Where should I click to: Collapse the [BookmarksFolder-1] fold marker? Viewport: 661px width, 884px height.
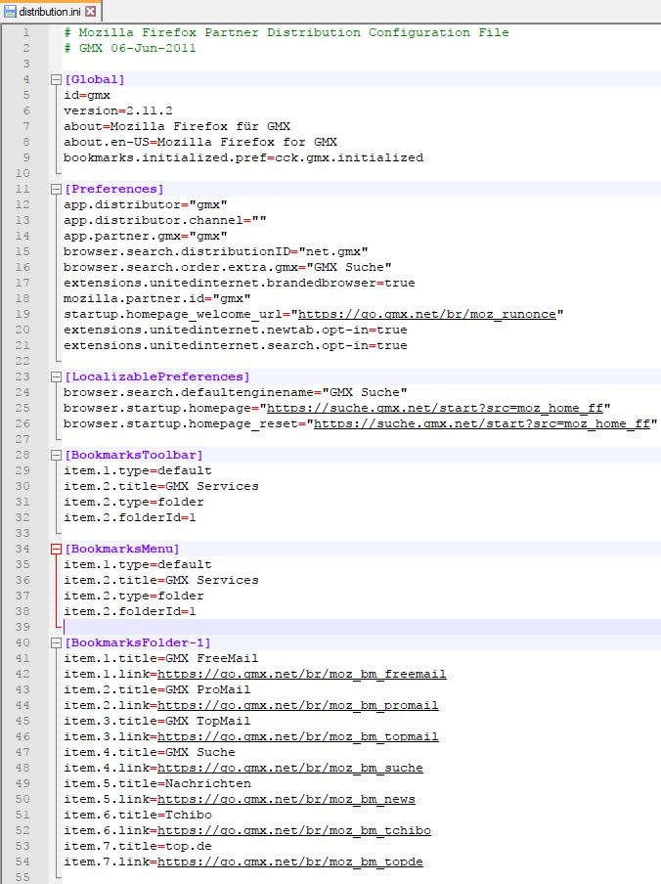click(x=56, y=642)
